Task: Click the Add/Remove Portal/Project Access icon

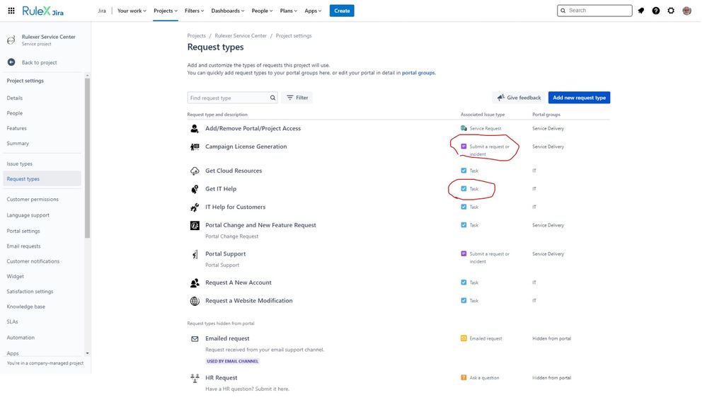Action: coord(195,128)
